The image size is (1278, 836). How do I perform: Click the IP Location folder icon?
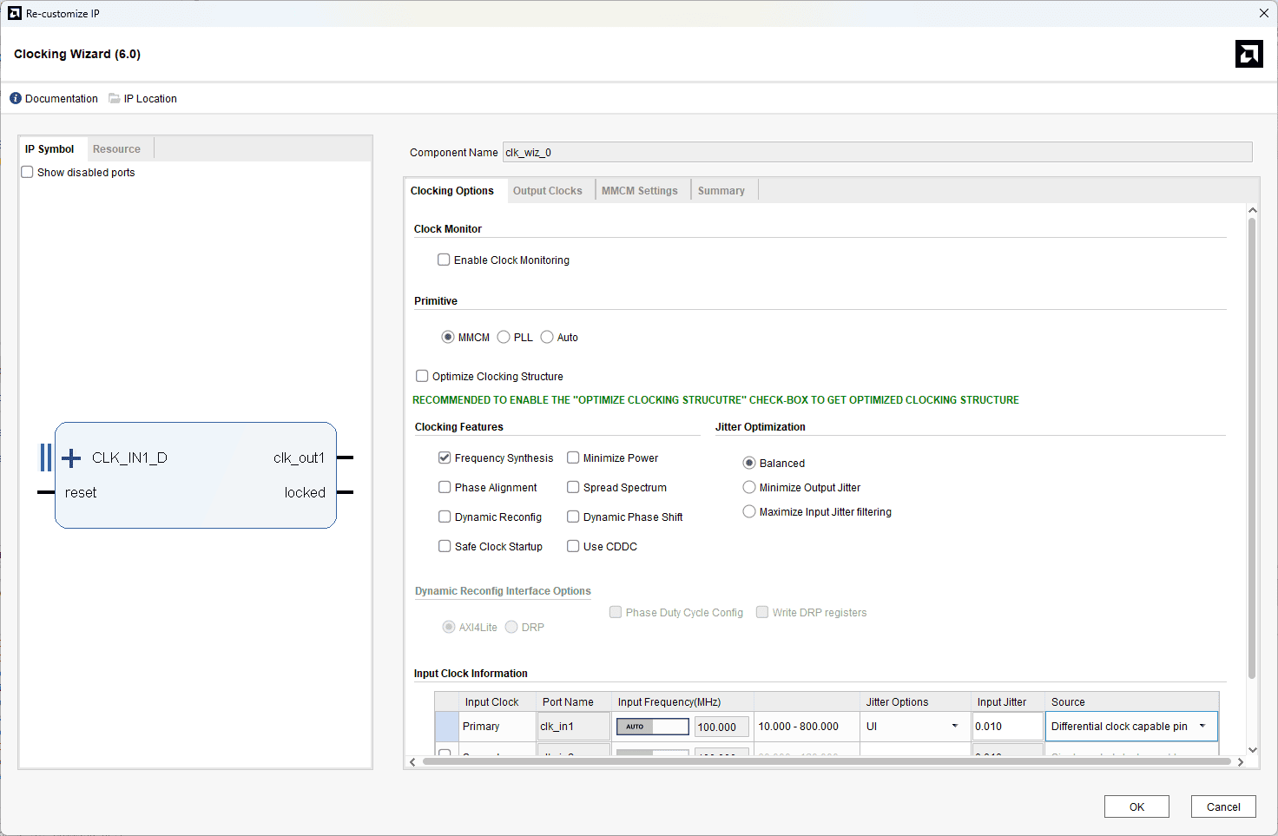click(114, 98)
